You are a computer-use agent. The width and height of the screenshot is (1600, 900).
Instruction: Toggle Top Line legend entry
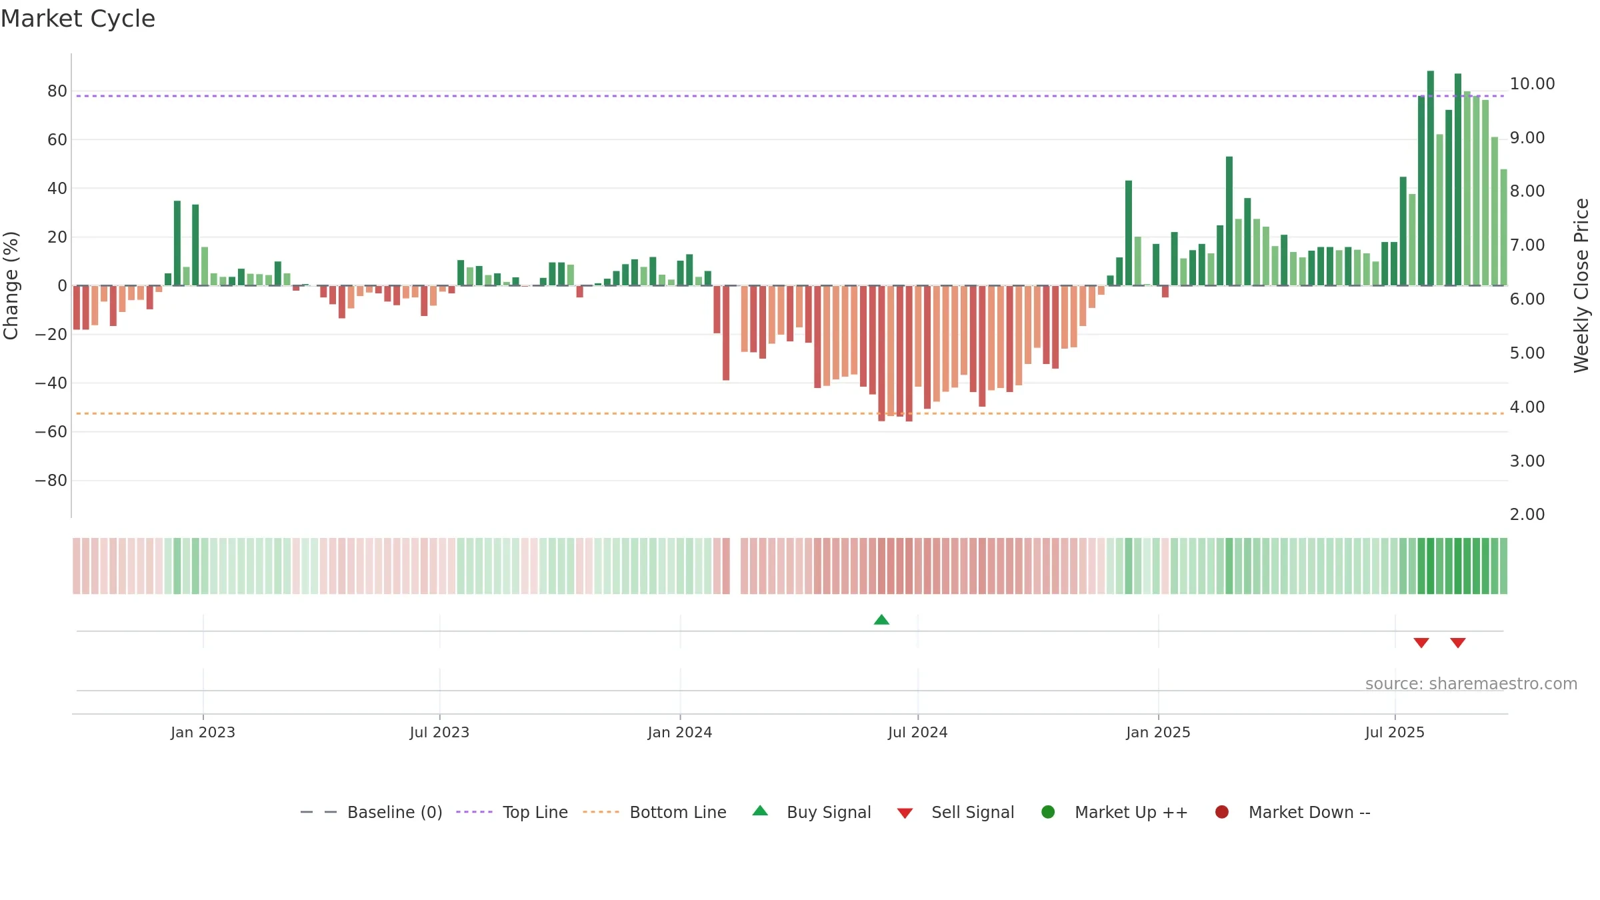pyautogui.click(x=512, y=812)
